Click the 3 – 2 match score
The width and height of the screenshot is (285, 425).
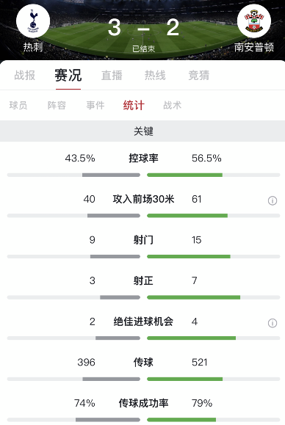(x=143, y=27)
